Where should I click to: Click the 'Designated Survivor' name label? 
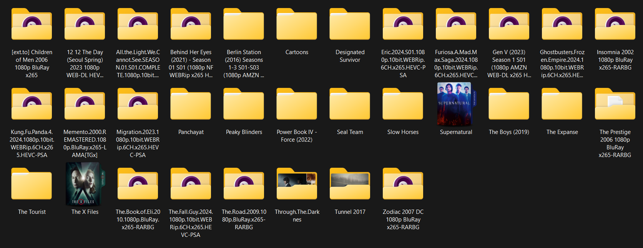click(350, 56)
